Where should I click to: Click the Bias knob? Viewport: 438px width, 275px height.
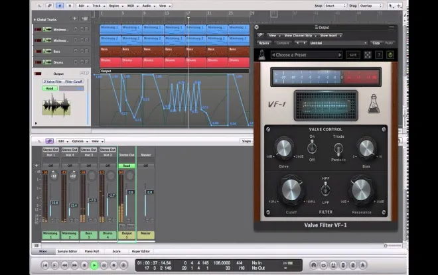pyautogui.click(x=366, y=148)
